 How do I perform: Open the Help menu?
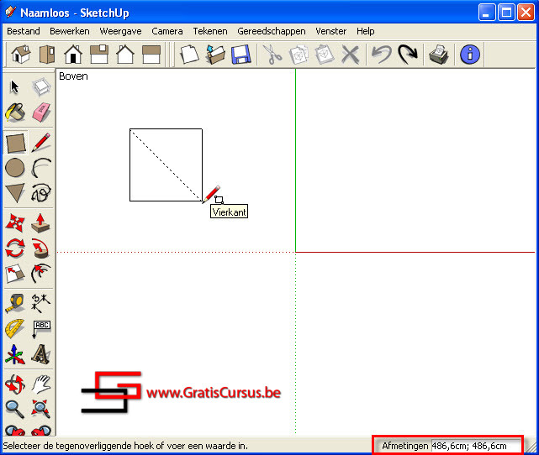(x=365, y=31)
